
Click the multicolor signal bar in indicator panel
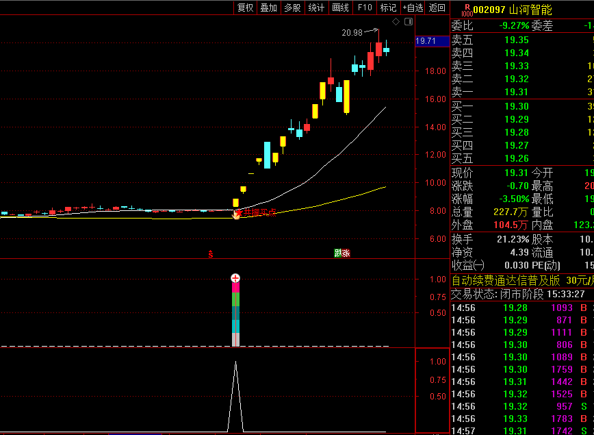[x=235, y=314]
